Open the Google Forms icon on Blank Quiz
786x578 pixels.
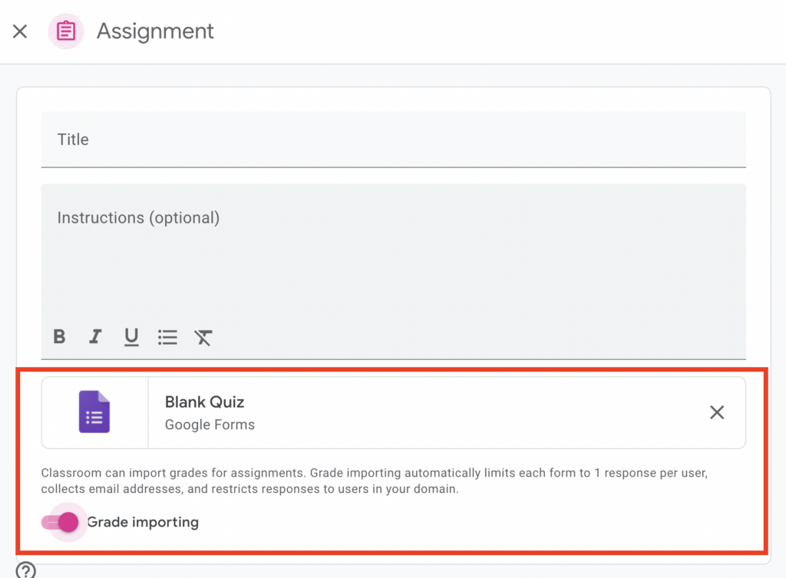[x=94, y=413]
